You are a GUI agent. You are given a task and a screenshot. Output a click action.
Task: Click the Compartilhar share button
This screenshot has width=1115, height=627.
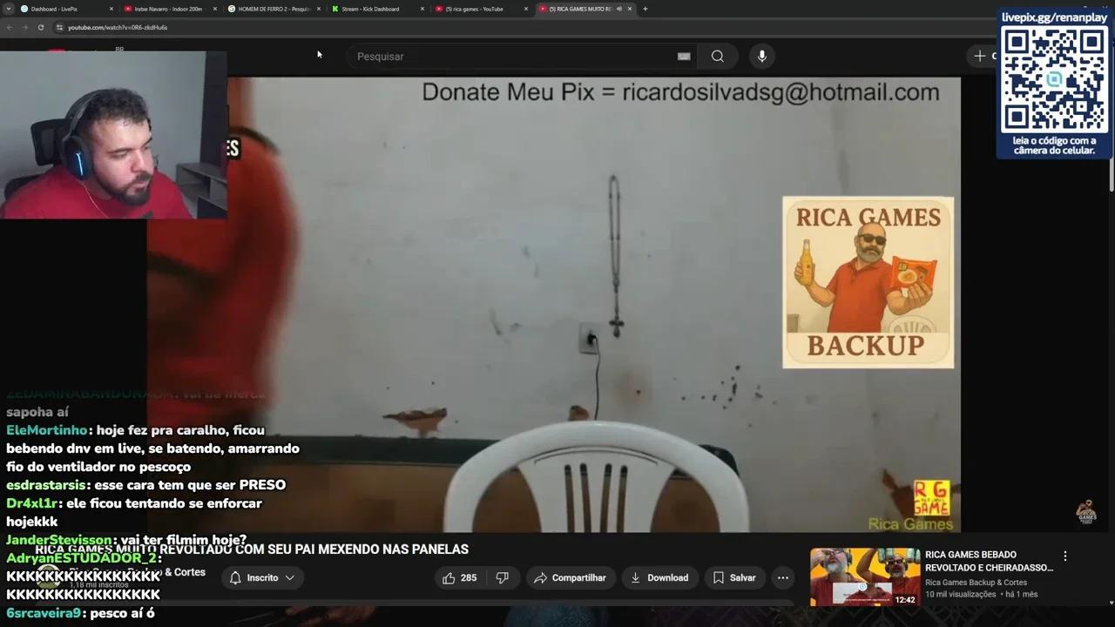(571, 577)
